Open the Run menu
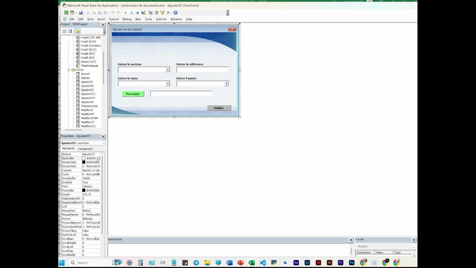This screenshot has width=476, height=268. [138, 19]
